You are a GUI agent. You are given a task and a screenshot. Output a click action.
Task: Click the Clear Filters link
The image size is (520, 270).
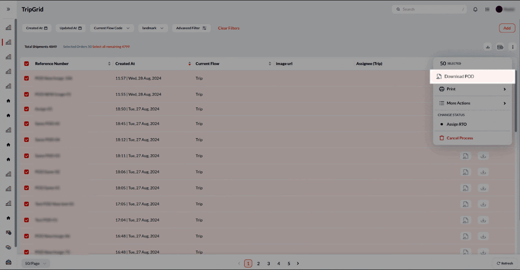229,28
